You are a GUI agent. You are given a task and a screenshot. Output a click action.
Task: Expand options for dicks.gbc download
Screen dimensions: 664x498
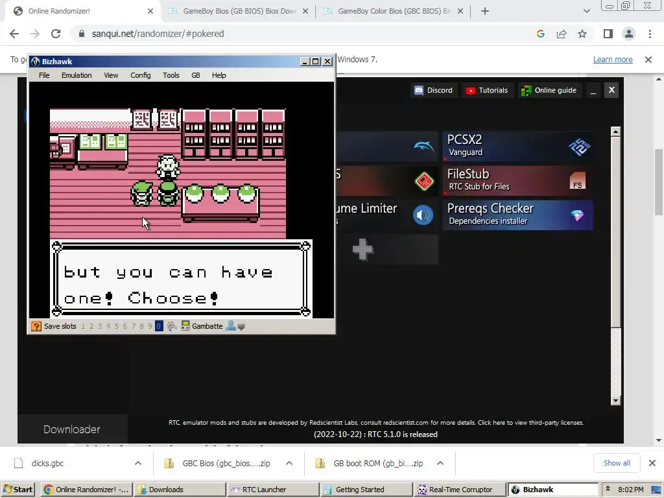click(x=138, y=463)
